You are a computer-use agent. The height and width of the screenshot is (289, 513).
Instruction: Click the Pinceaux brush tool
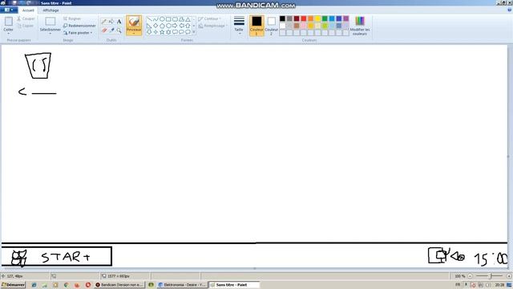(x=134, y=25)
